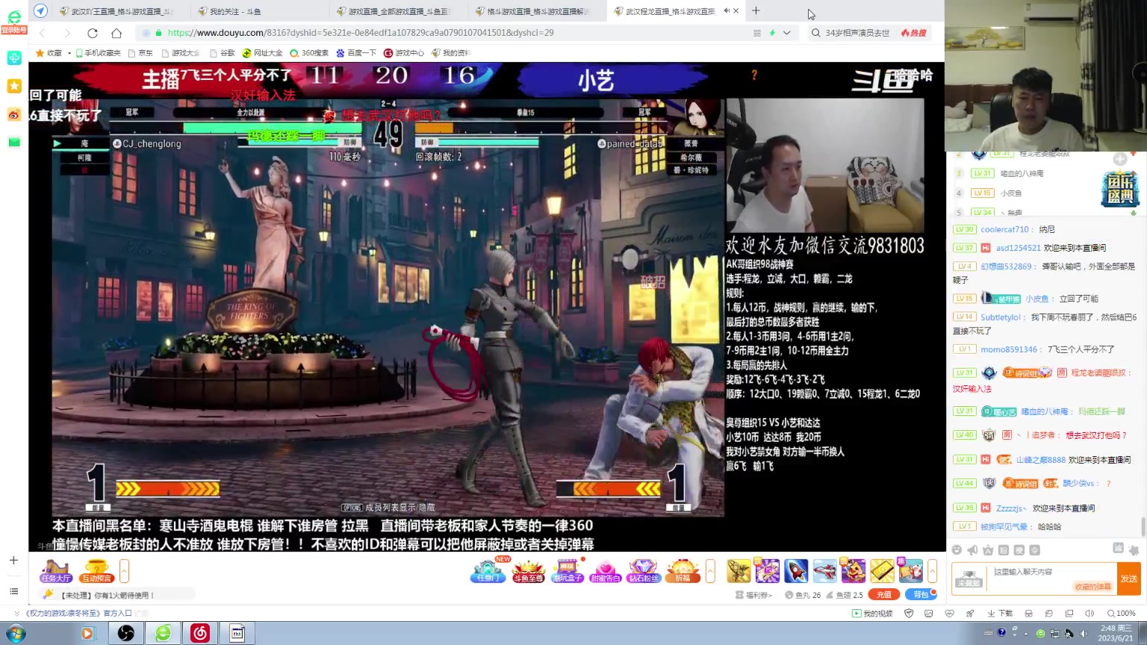1147x645 pixels.
Task: Open the 任务大厅 task hall icon
Action: click(x=56, y=571)
